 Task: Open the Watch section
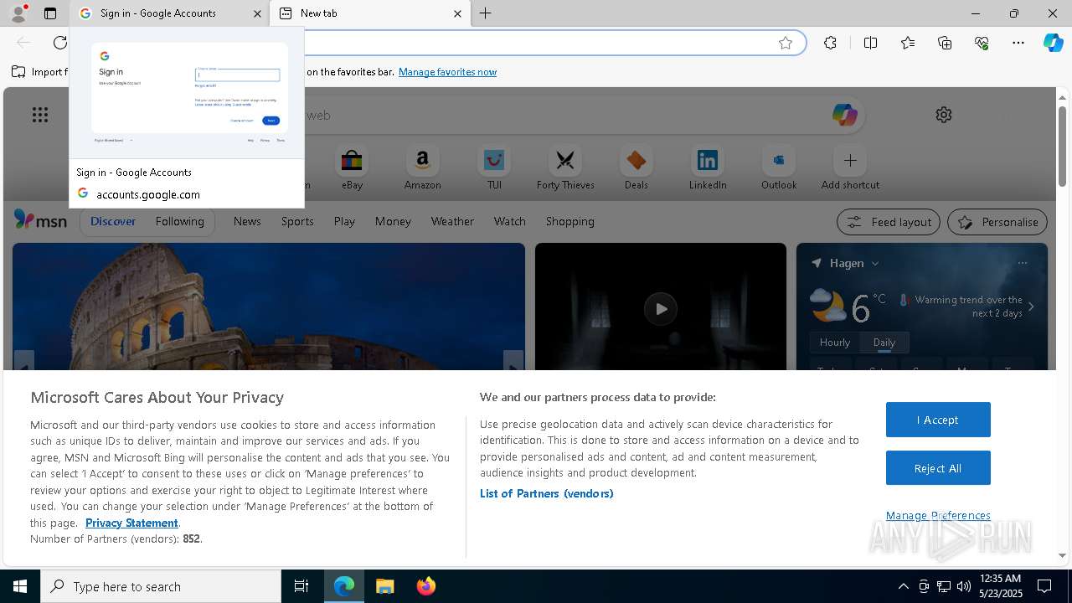click(509, 221)
